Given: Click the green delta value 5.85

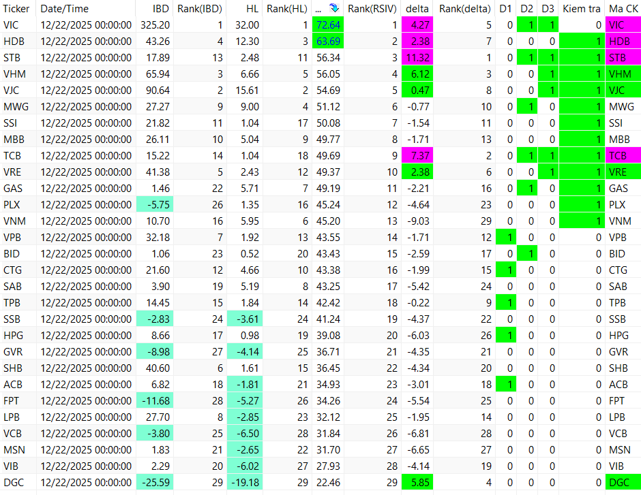Looking at the screenshot, I should point(417,482).
